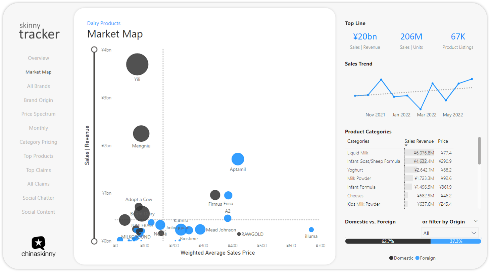
Task: Select Infant Goat/Sheep Formula row
Action: [399, 161]
